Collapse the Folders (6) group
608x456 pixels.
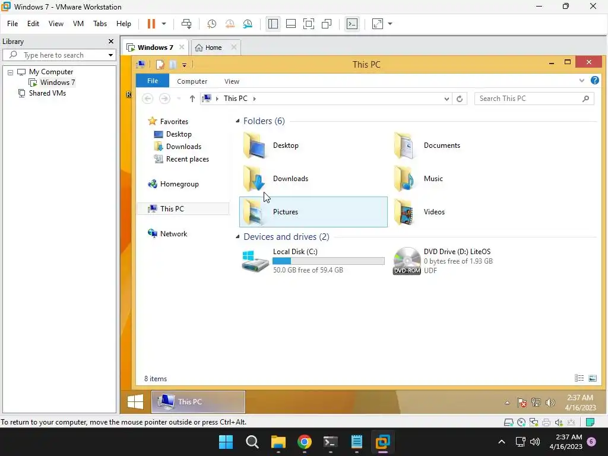pos(237,121)
